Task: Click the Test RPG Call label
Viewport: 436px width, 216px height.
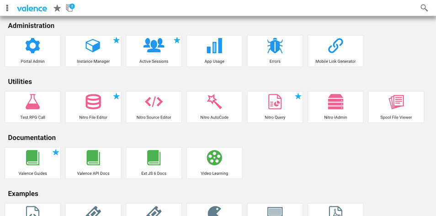Action: (32, 118)
